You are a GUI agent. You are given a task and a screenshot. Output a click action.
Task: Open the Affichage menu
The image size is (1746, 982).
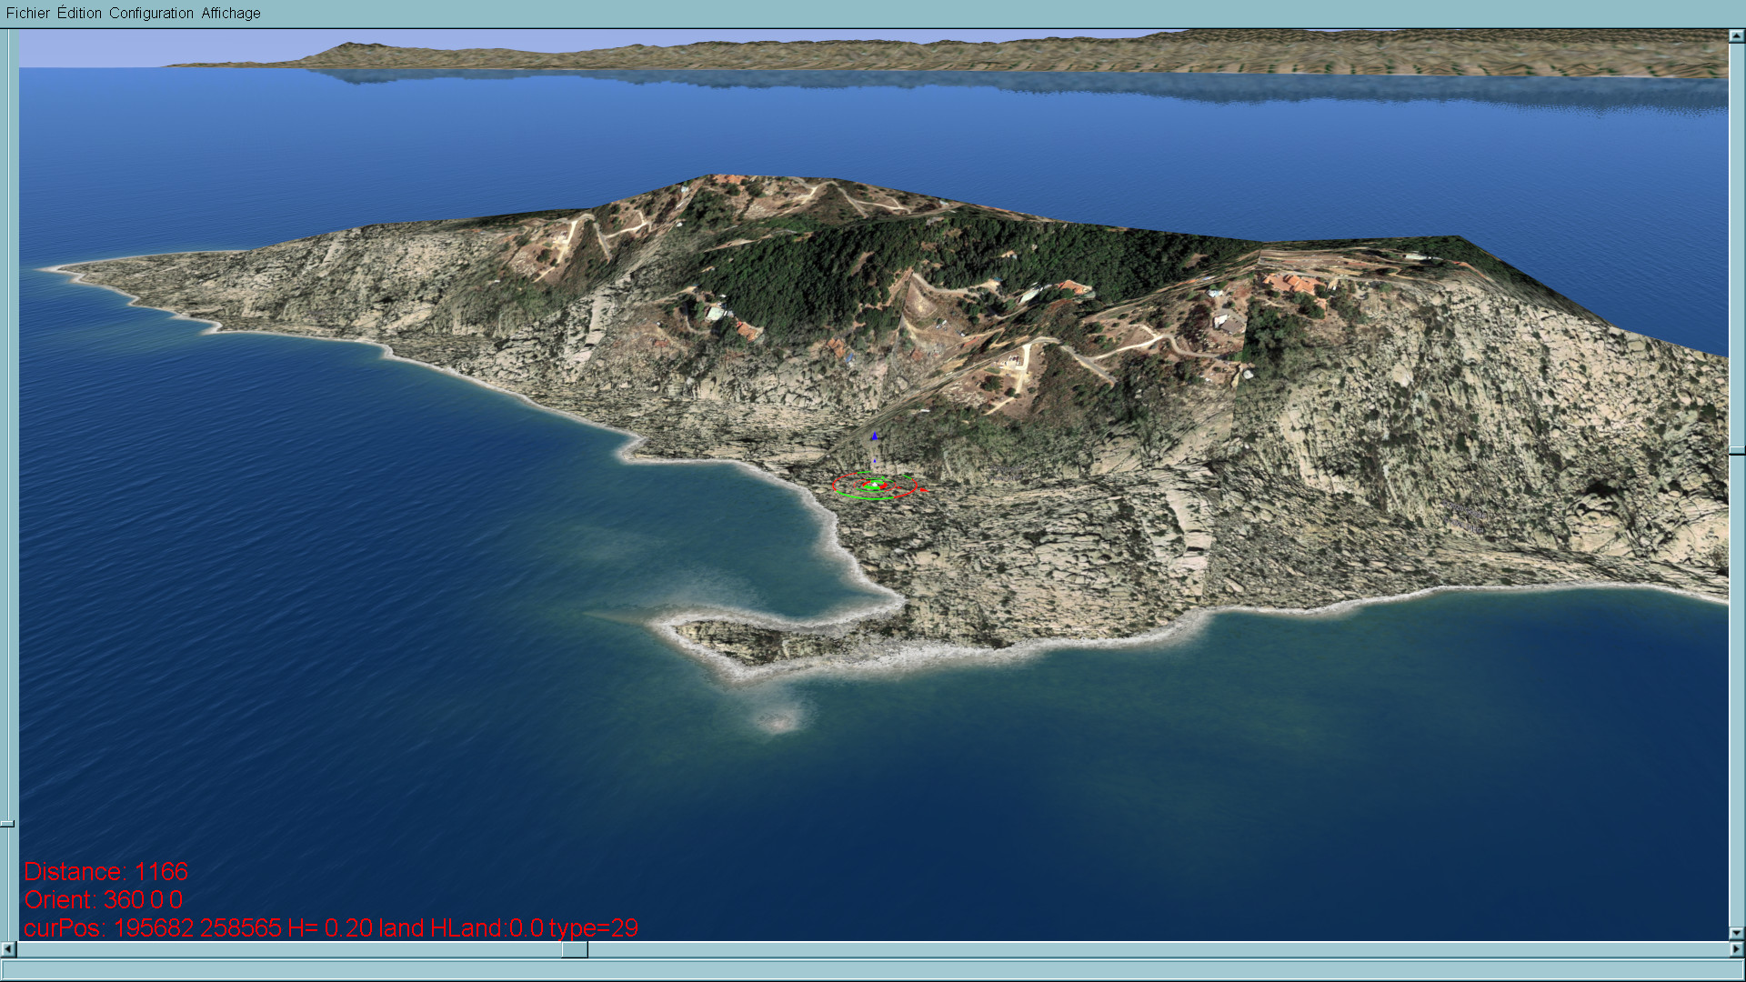coord(231,13)
